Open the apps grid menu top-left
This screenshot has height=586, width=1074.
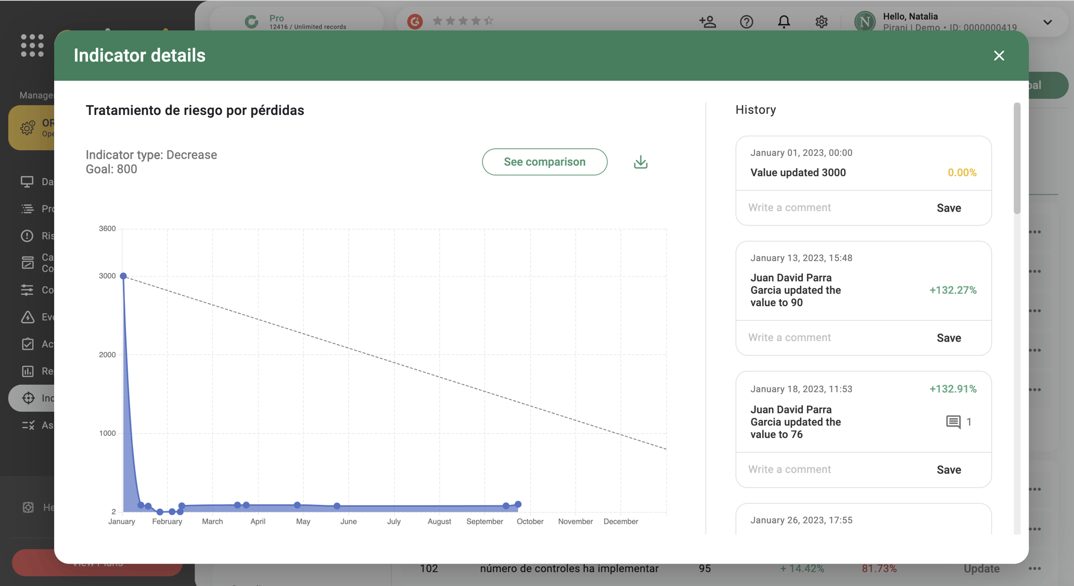click(x=32, y=46)
